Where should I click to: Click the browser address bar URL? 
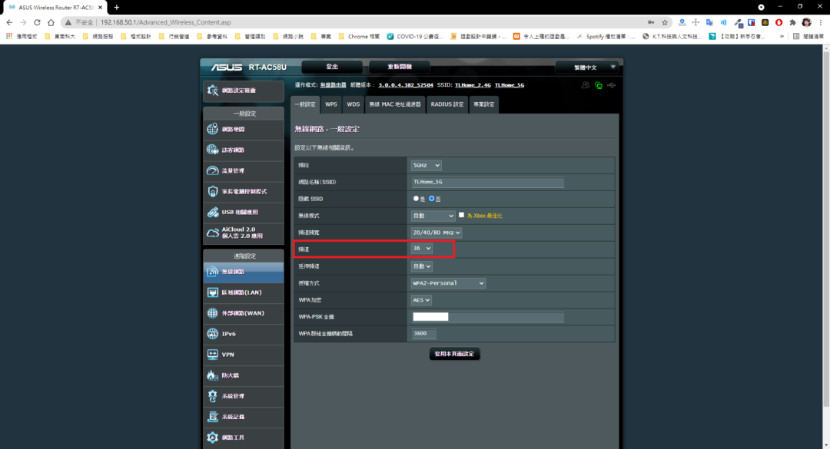(x=165, y=22)
